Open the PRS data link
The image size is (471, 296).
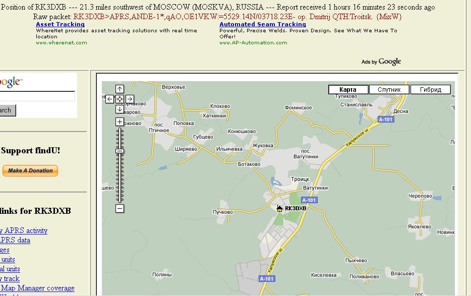(x=15, y=240)
